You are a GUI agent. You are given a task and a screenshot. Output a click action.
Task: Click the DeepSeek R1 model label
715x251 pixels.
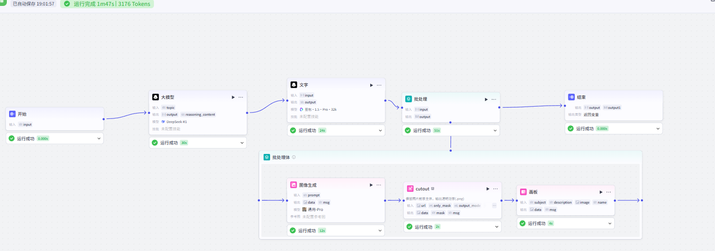click(176, 122)
